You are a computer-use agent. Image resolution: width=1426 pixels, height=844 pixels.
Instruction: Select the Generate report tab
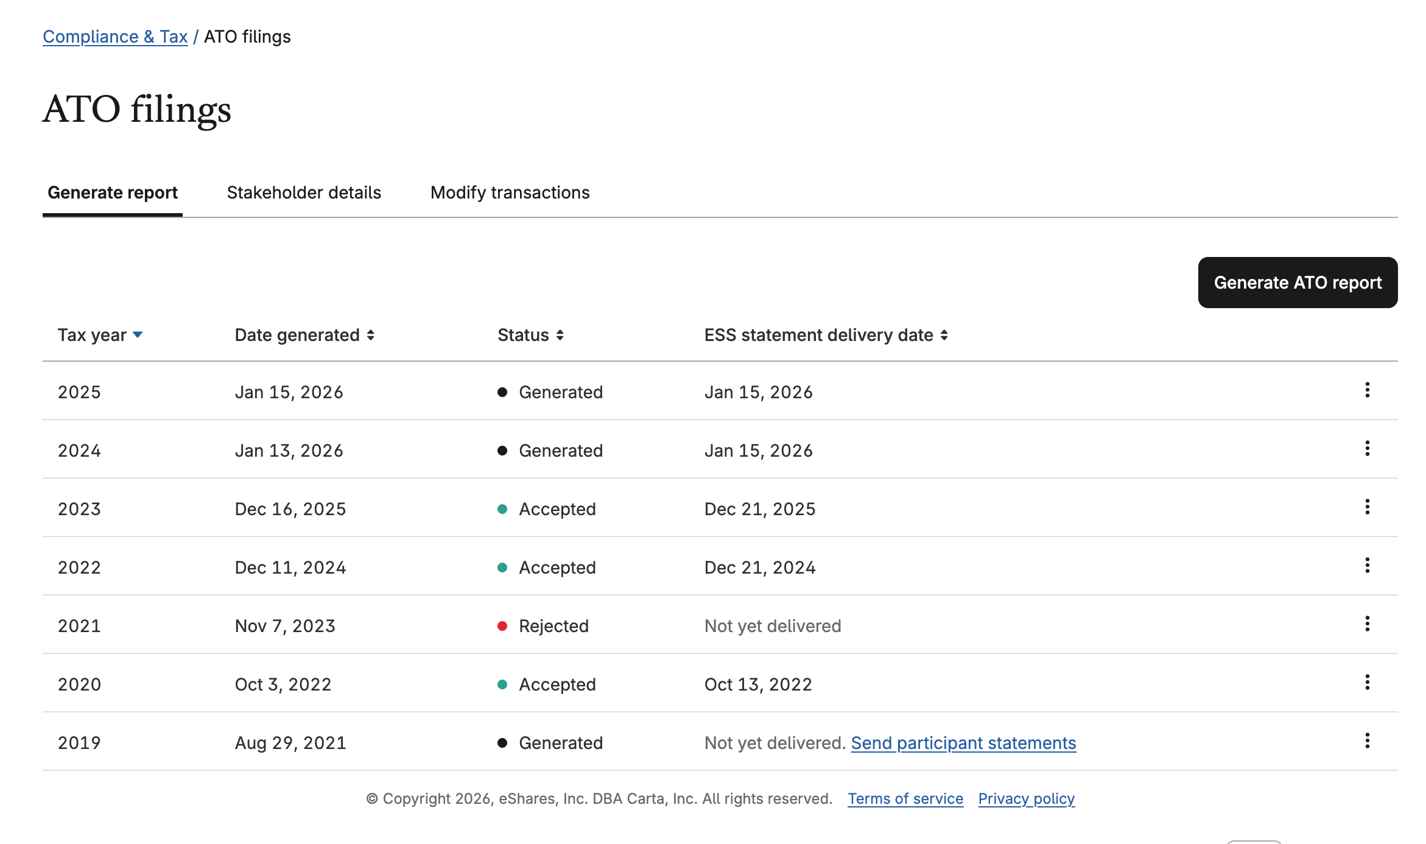pos(113,192)
